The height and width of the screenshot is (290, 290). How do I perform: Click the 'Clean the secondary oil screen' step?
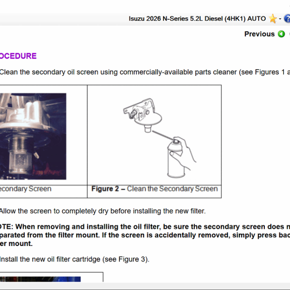point(140,72)
